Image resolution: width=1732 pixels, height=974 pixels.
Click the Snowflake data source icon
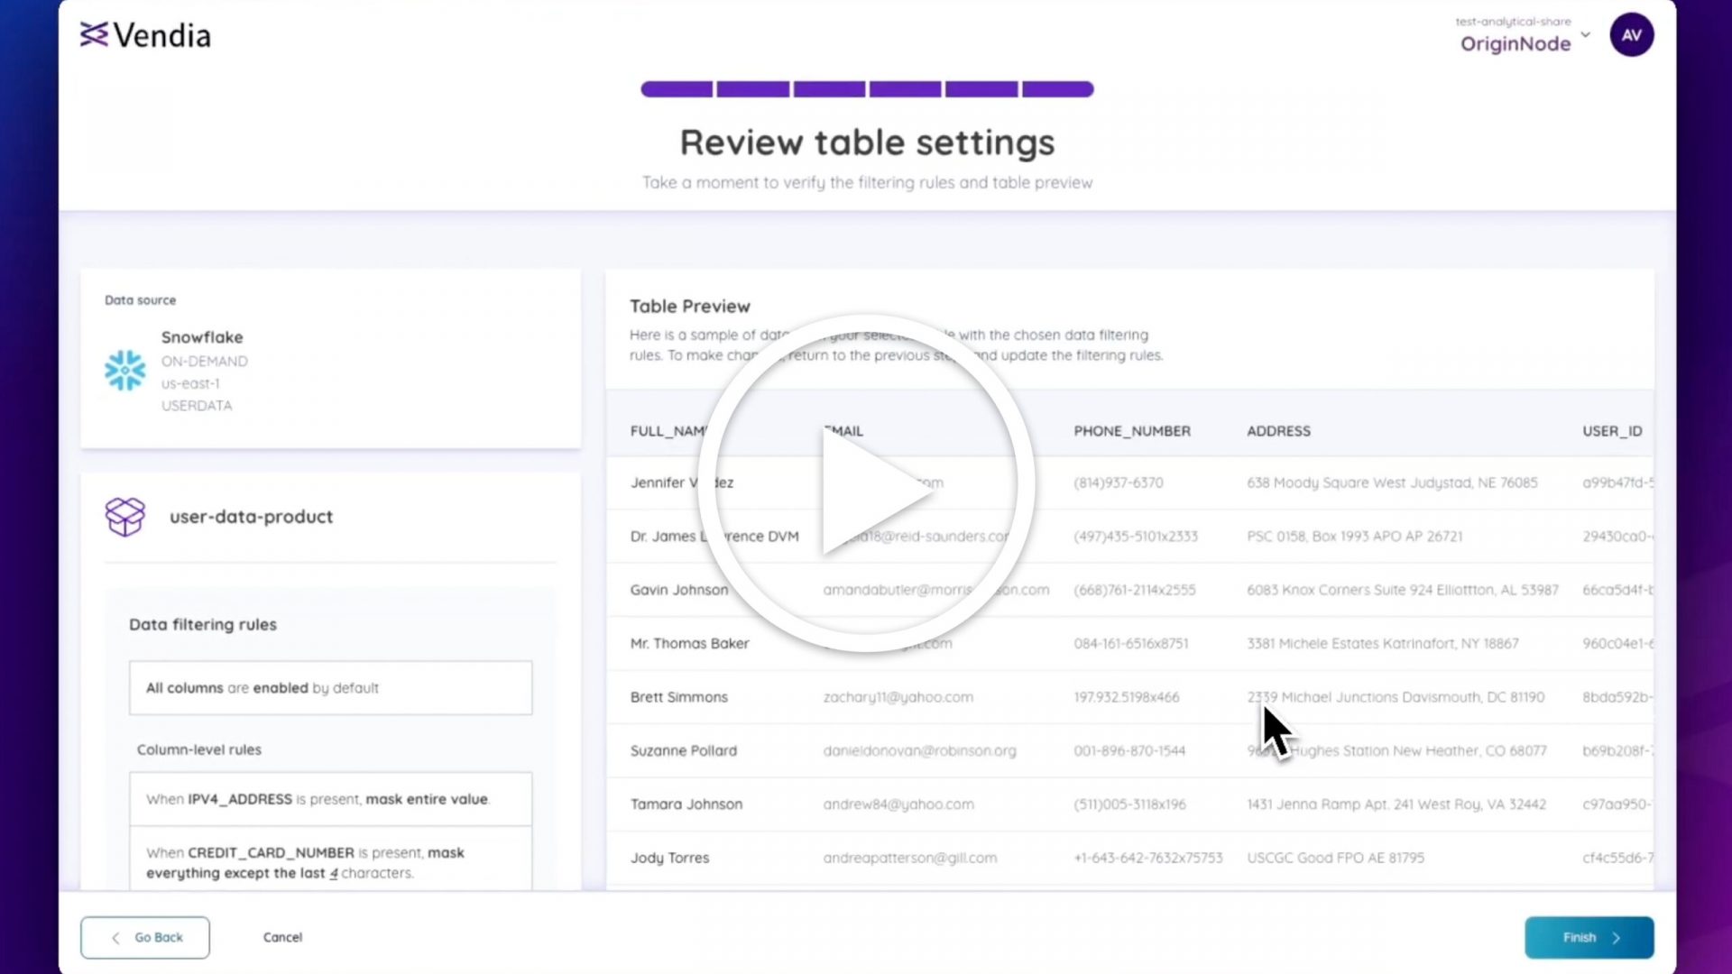[x=124, y=370]
